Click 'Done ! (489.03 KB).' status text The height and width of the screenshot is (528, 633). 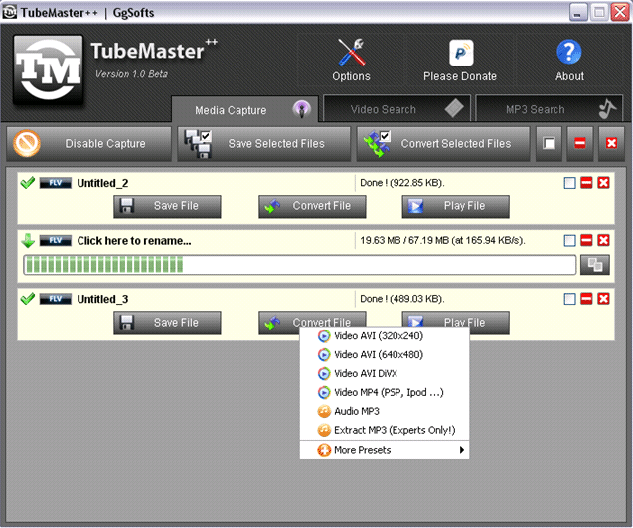point(402,299)
